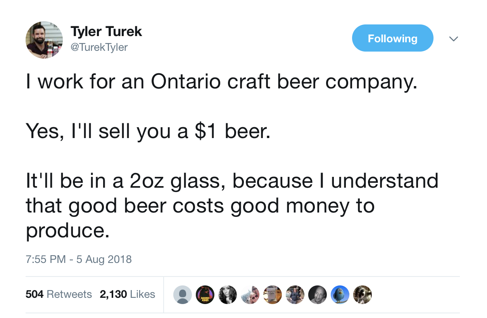Open the 504 Retweets list
Screen dimensions: 487x318
59,294
